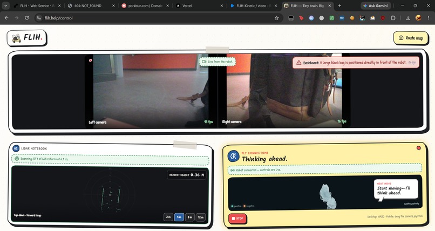
Task: Click the right camera 16 fps readout
Action: [x=342, y=121]
